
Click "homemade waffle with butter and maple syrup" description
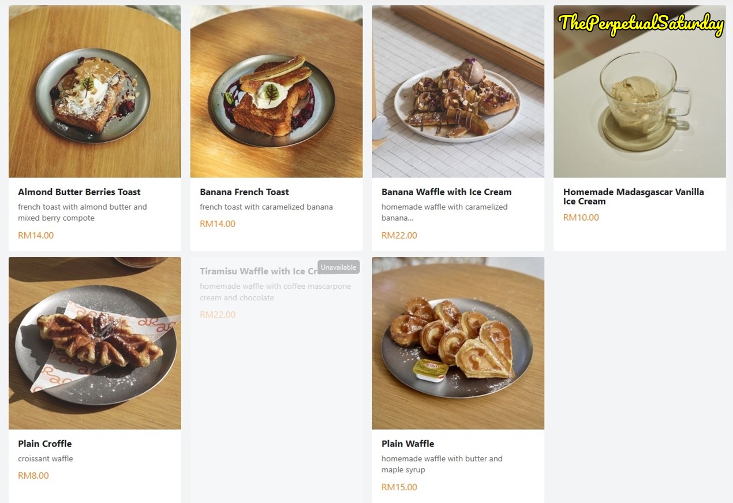[x=442, y=464]
